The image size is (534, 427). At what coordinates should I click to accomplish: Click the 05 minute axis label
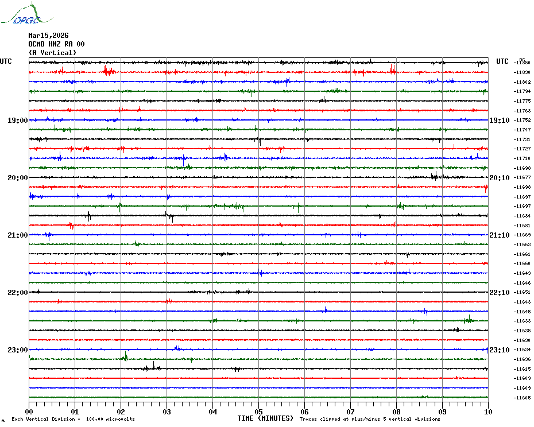(x=259, y=412)
